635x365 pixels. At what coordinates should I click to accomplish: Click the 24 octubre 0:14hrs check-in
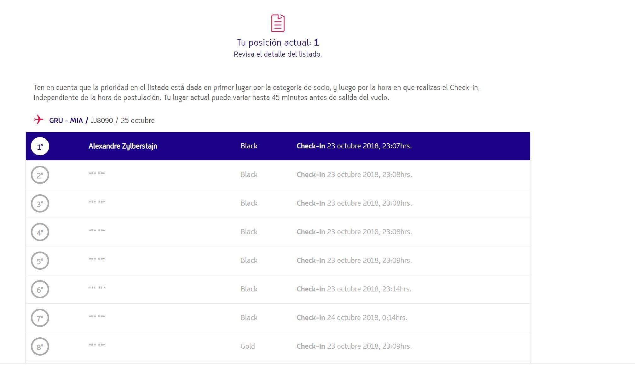pos(352,318)
